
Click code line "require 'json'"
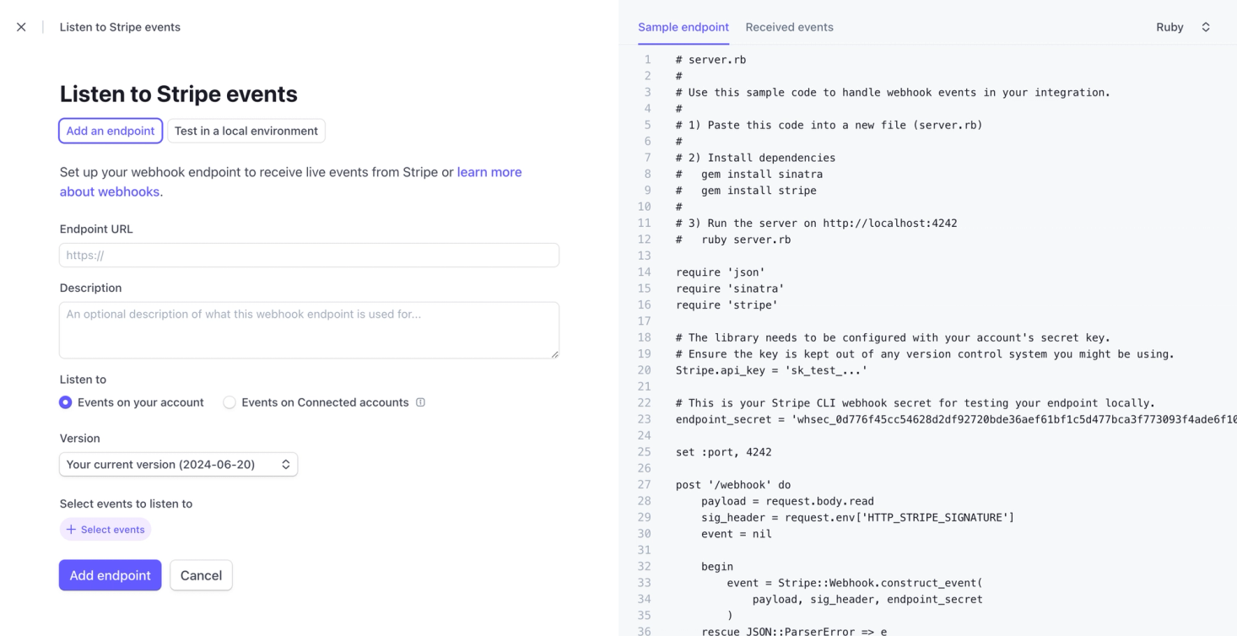(x=720, y=272)
